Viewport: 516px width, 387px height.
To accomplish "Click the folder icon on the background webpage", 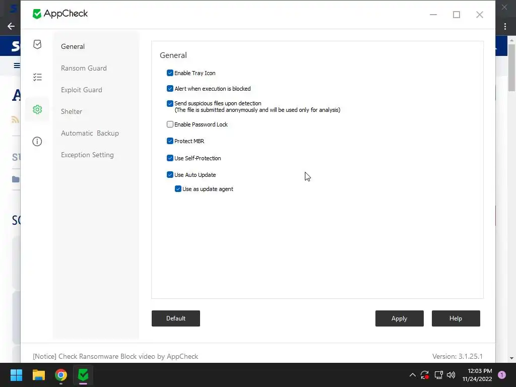I will tap(16, 179).
